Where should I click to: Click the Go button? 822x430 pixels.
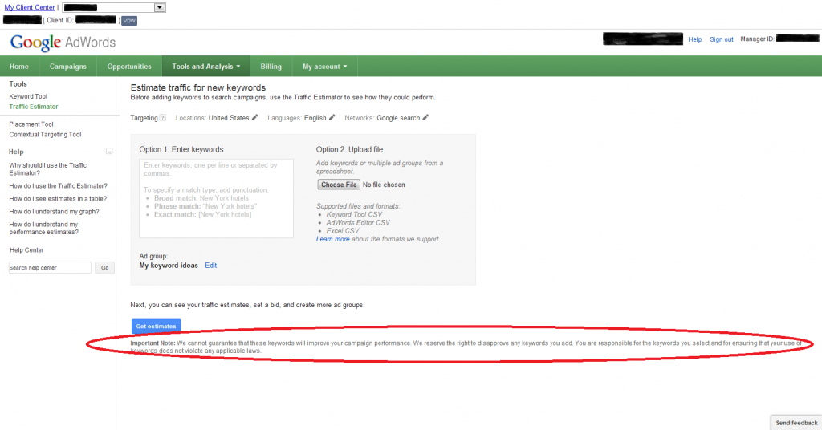click(105, 268)
